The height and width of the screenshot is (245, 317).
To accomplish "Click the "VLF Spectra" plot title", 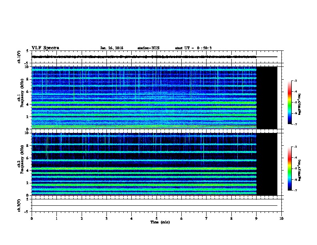I will 45,48.
